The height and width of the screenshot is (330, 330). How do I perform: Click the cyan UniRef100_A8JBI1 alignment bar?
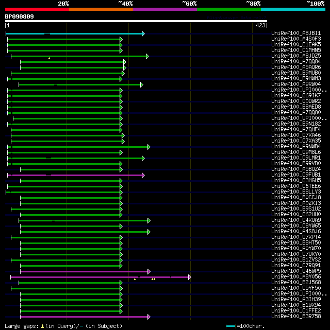point(74,33)
